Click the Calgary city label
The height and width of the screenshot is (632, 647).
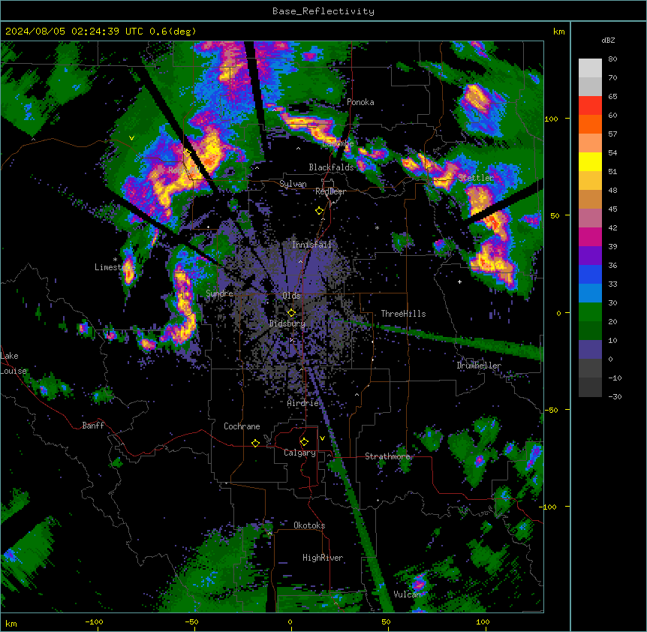coord(299,453)
